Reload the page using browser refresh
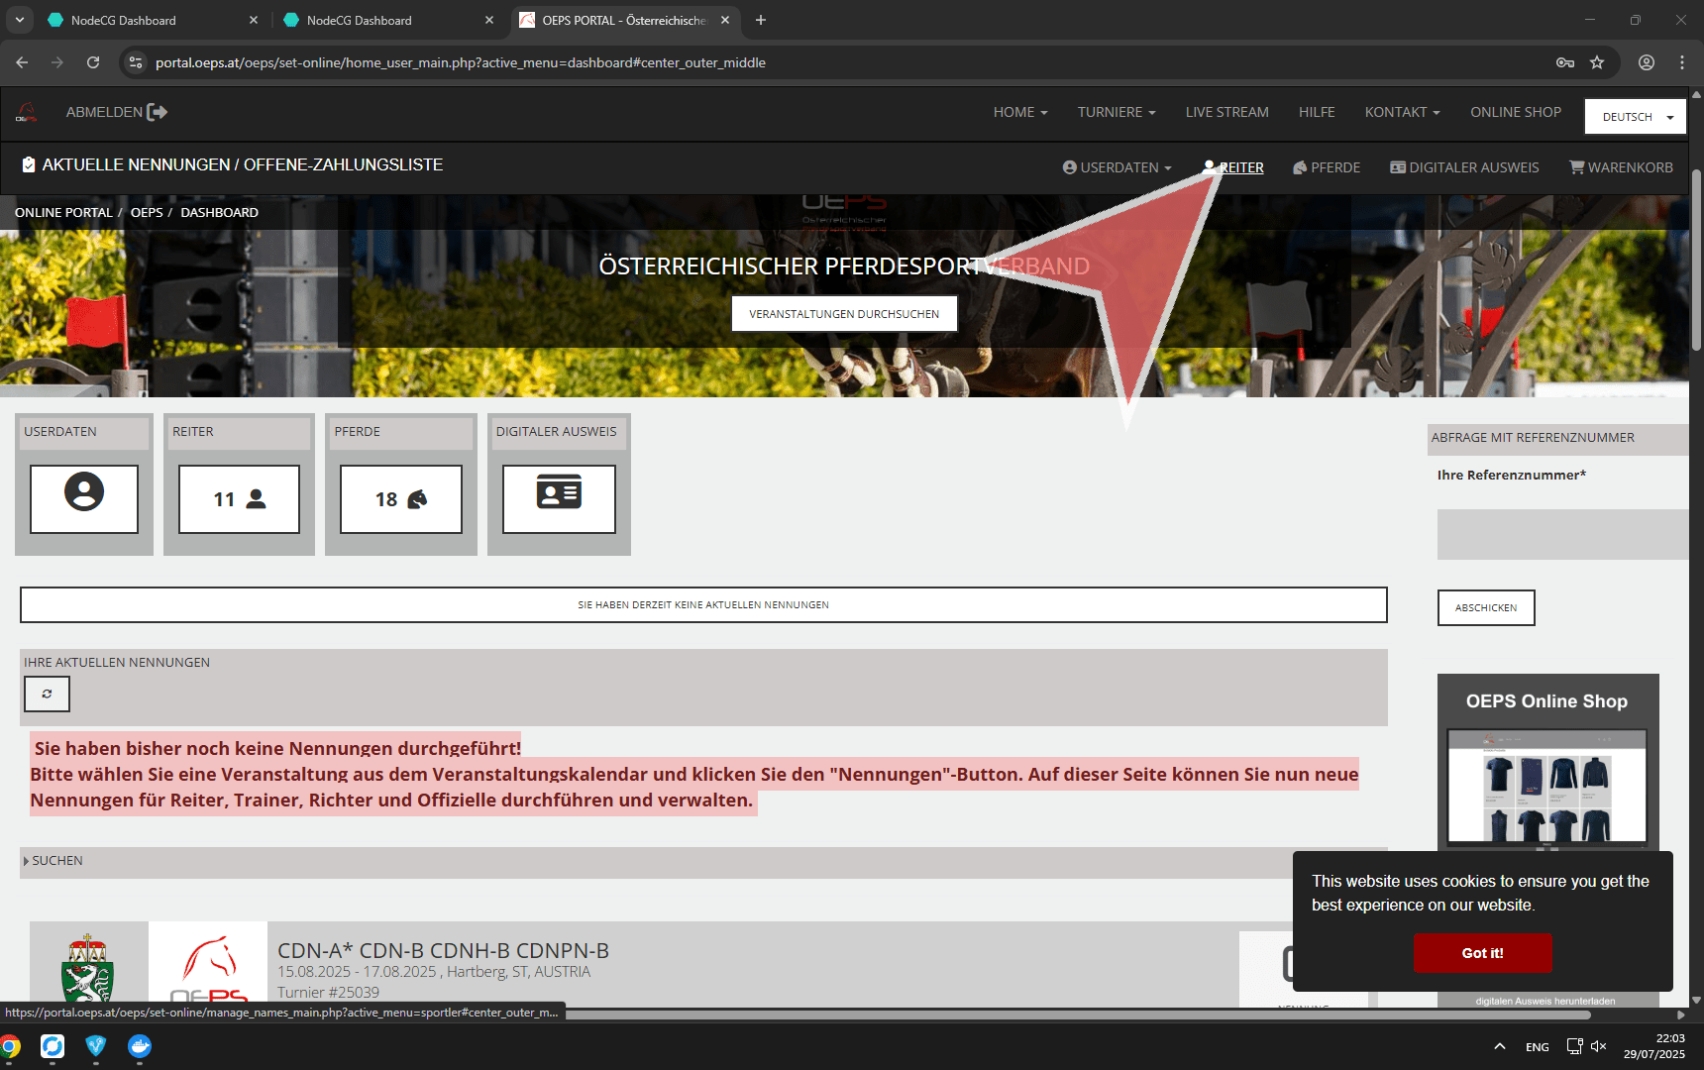The height and width of the screenshot is (1070, 1704). click(x=93, y=62)
